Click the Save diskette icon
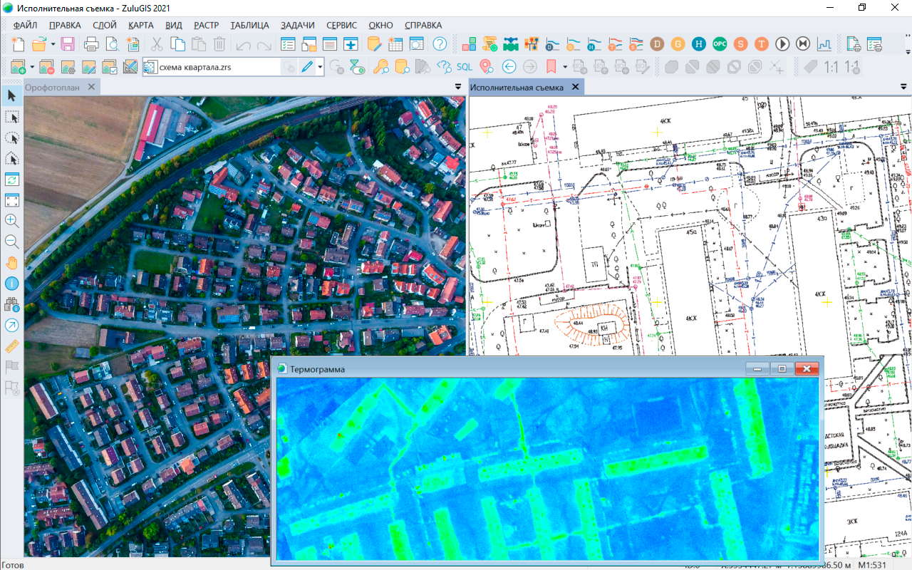 click(x=68, y=44)
